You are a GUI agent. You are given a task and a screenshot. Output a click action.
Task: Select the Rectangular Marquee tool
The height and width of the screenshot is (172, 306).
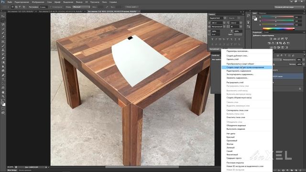point(3,21)
